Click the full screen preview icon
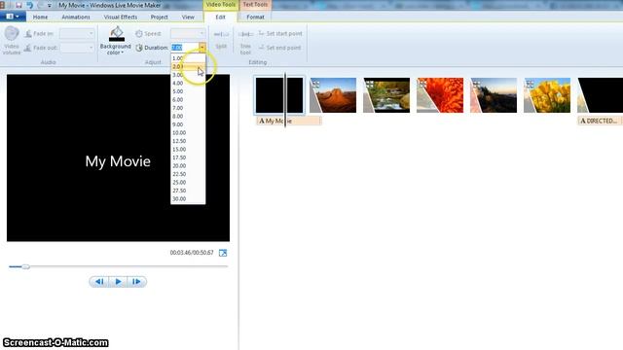This screenshot has height=350, width=623. pos(223,253)
